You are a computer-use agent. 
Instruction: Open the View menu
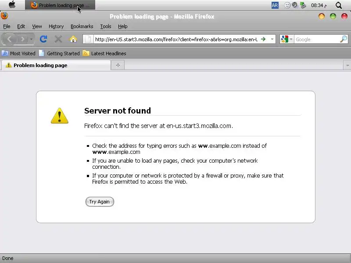point(37,26)
